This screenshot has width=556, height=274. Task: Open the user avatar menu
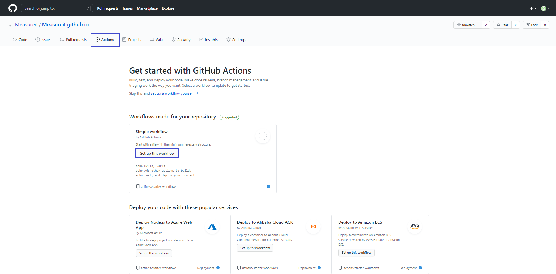coord(545,8)
